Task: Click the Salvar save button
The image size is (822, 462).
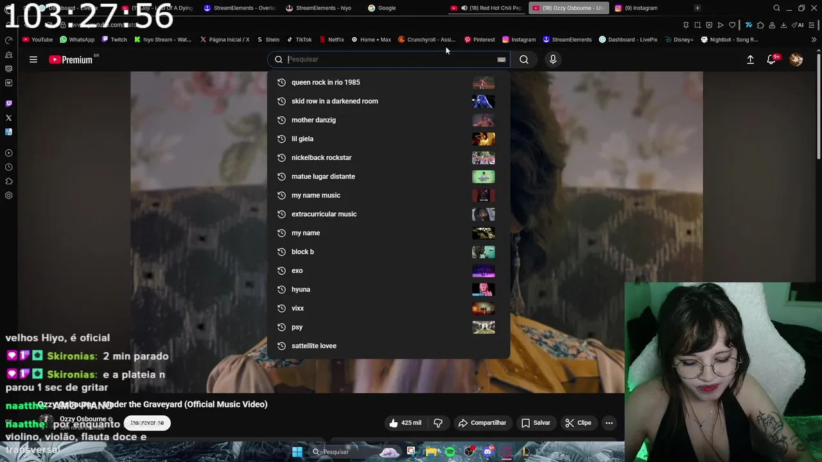Action: click(536, 423)
